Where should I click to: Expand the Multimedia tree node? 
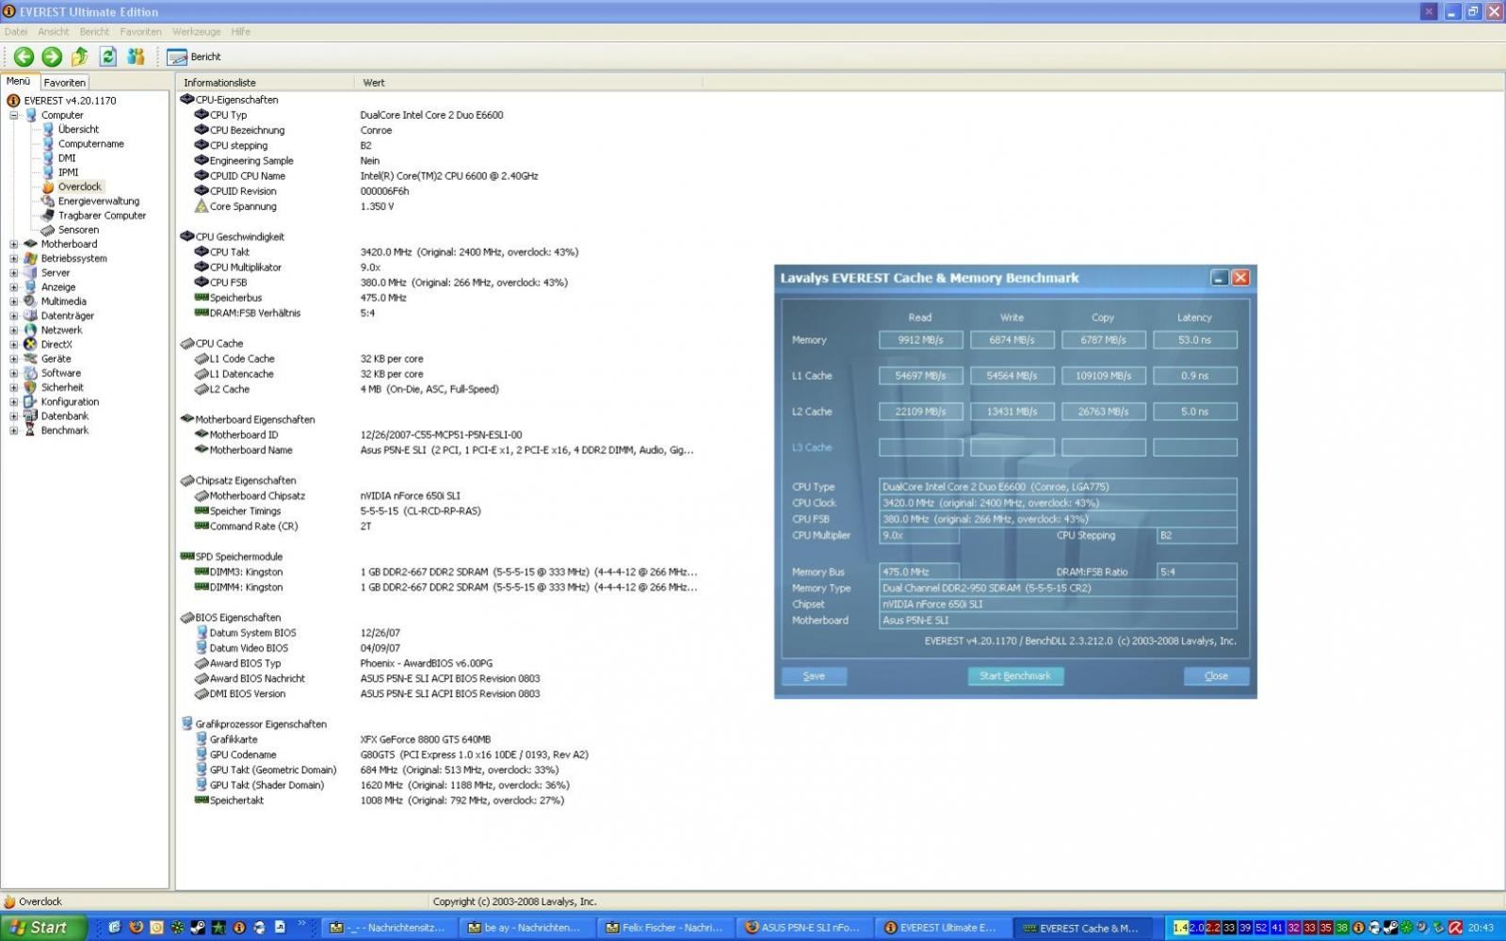pyautogui.click(x=13, y=301)
